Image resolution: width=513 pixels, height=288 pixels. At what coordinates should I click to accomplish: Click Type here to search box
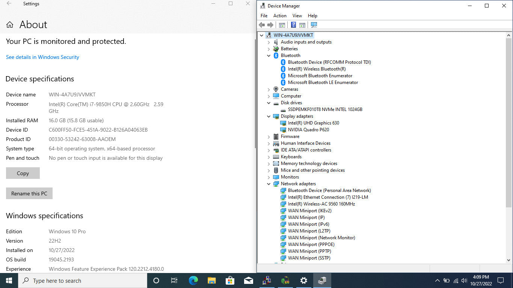click(83, 280)
